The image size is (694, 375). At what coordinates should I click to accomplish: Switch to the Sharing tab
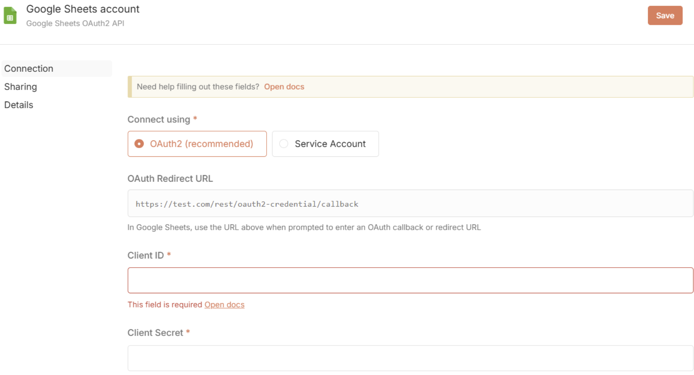tap(20, 87)
